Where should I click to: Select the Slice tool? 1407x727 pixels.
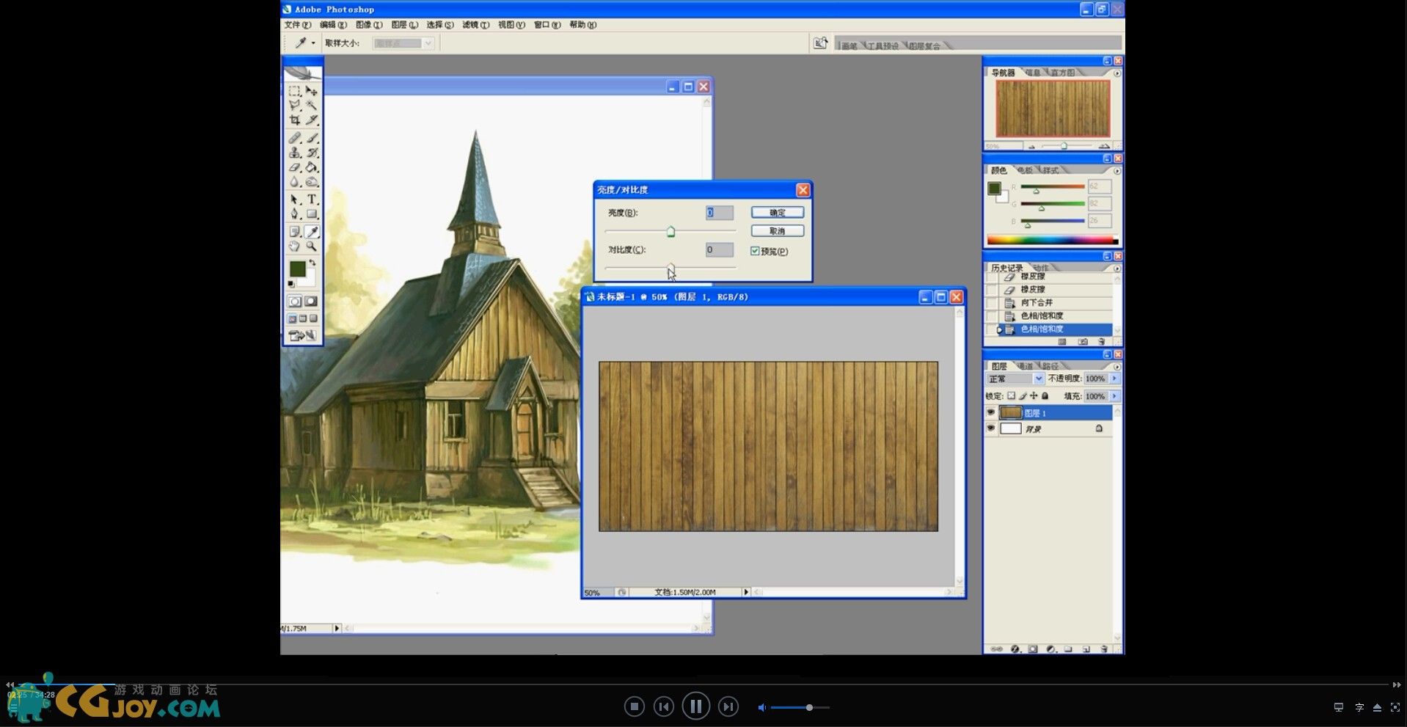[x=312, y=120]
